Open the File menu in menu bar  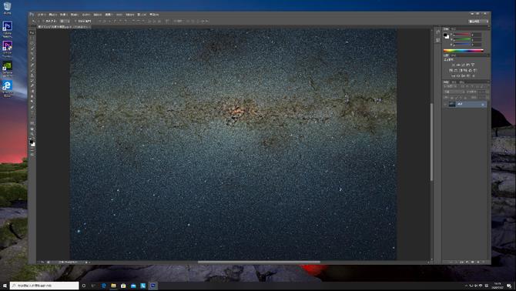point(42,15)
